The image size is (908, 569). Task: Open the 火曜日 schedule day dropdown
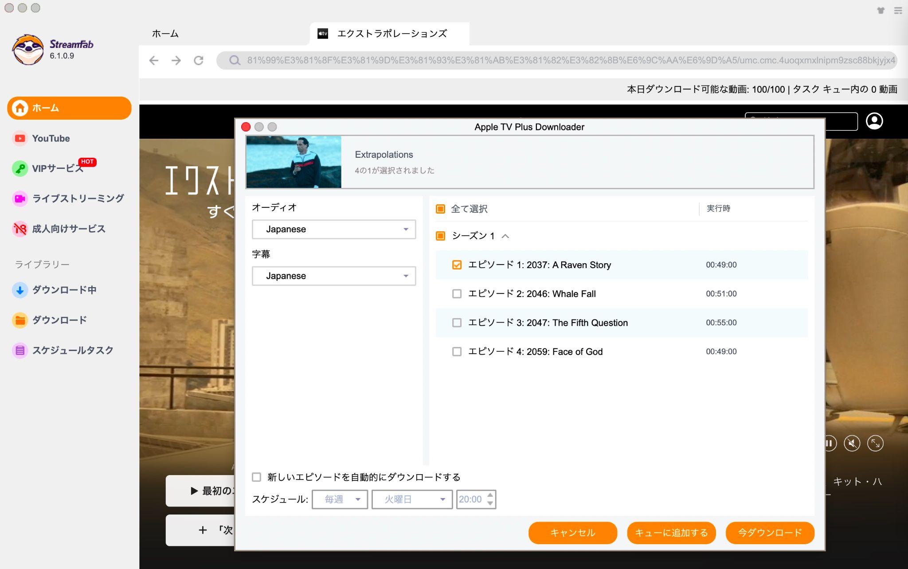coord(412,499)
